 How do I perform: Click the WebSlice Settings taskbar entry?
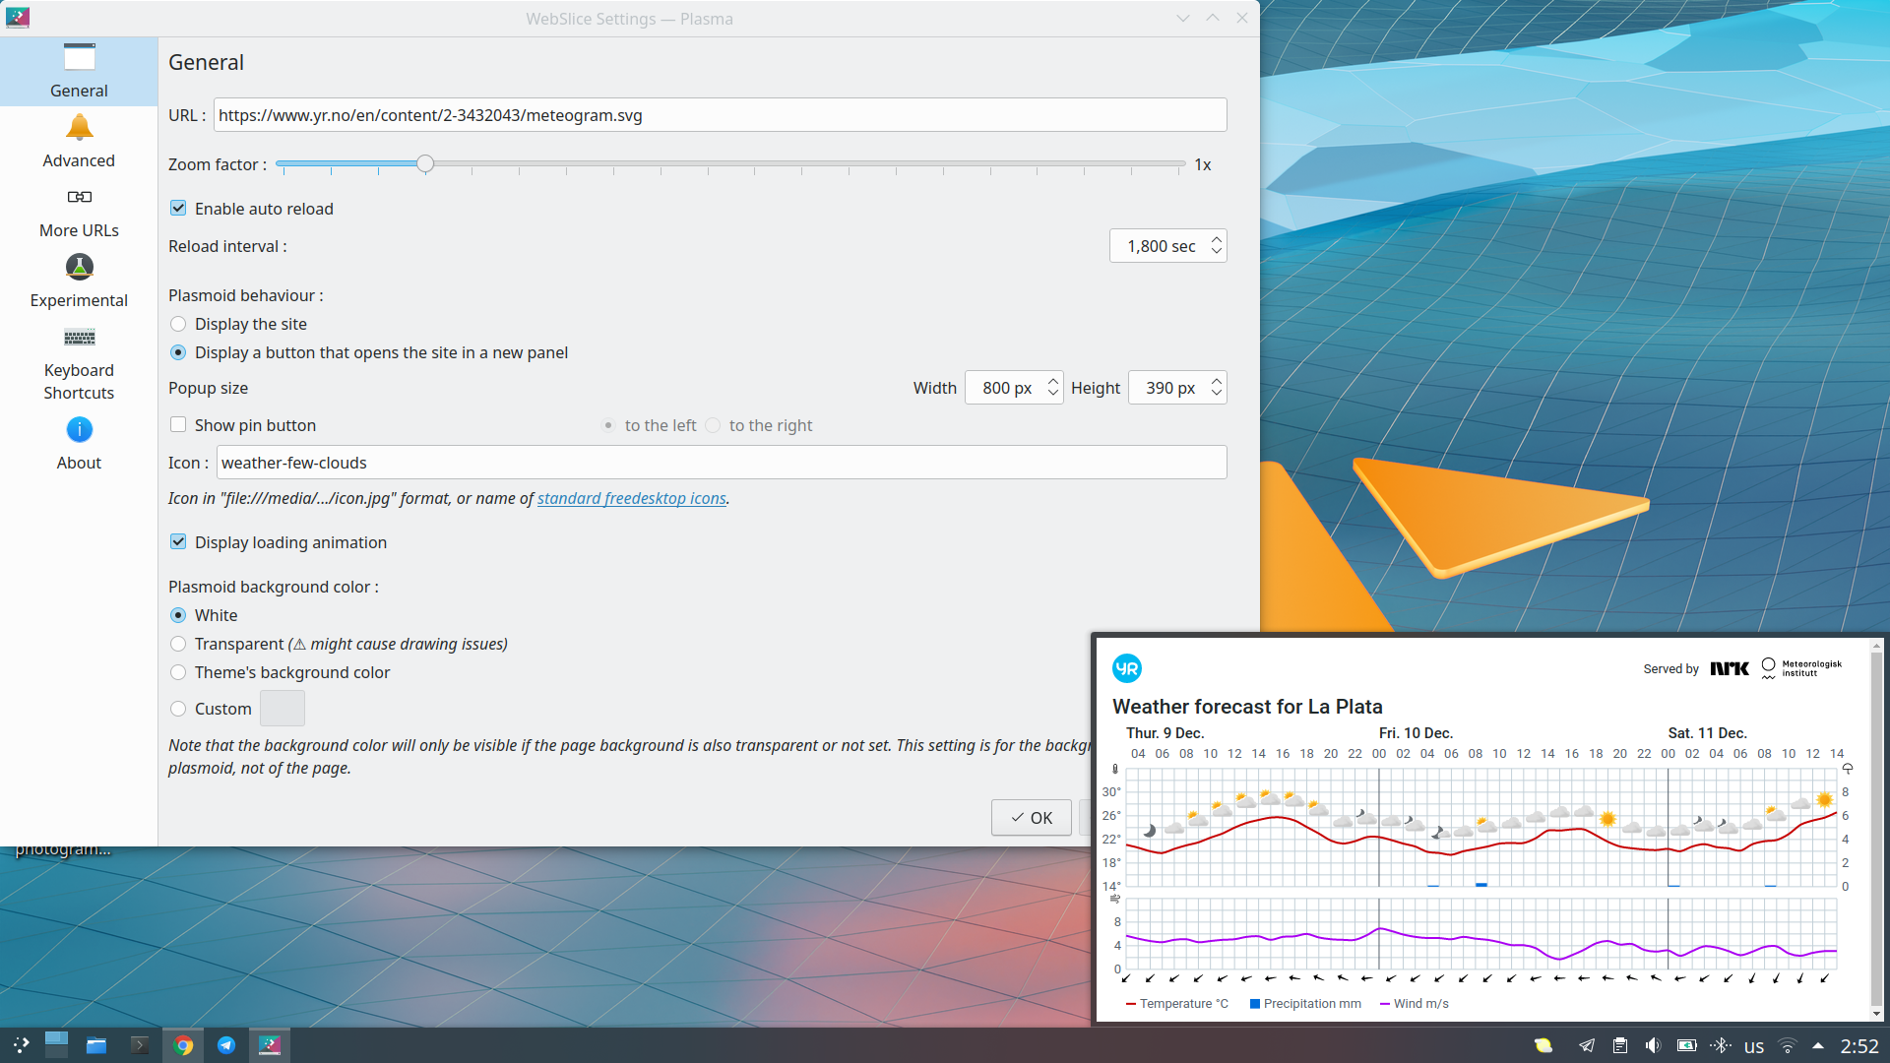[x=270, y=1045]
